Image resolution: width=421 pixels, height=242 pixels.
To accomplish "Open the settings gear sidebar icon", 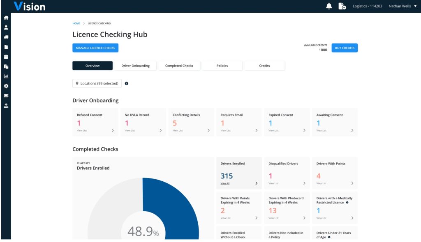I will tap(6, 86).
